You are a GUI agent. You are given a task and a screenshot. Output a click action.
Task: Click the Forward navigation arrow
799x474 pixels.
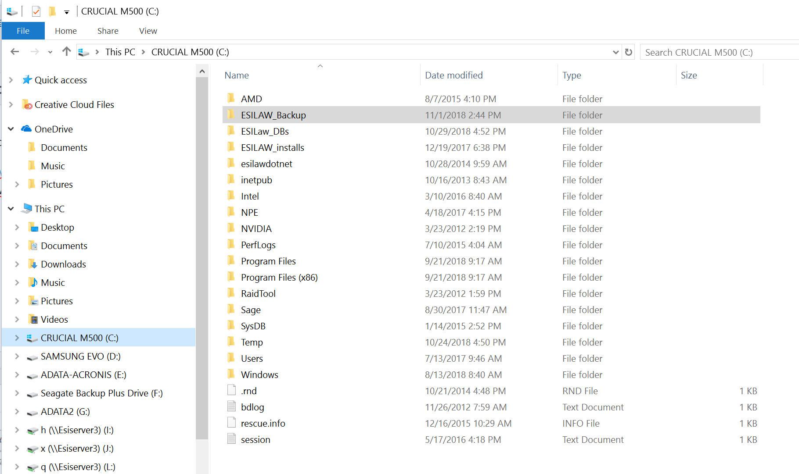coord(35,52)
